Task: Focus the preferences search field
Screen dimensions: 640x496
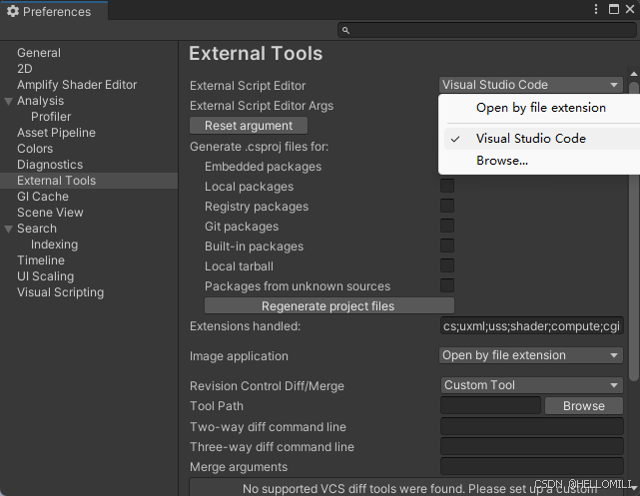Action: tap(487, 30)
